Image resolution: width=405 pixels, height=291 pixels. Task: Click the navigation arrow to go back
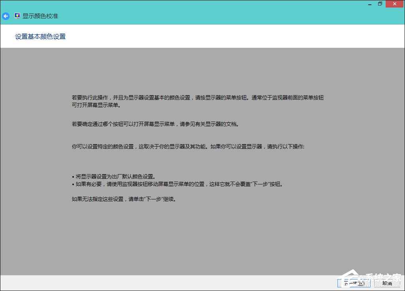(x=6, y=16)
